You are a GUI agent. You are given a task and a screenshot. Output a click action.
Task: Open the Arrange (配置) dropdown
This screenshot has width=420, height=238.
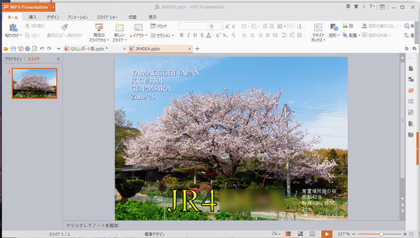pos(351,35)
